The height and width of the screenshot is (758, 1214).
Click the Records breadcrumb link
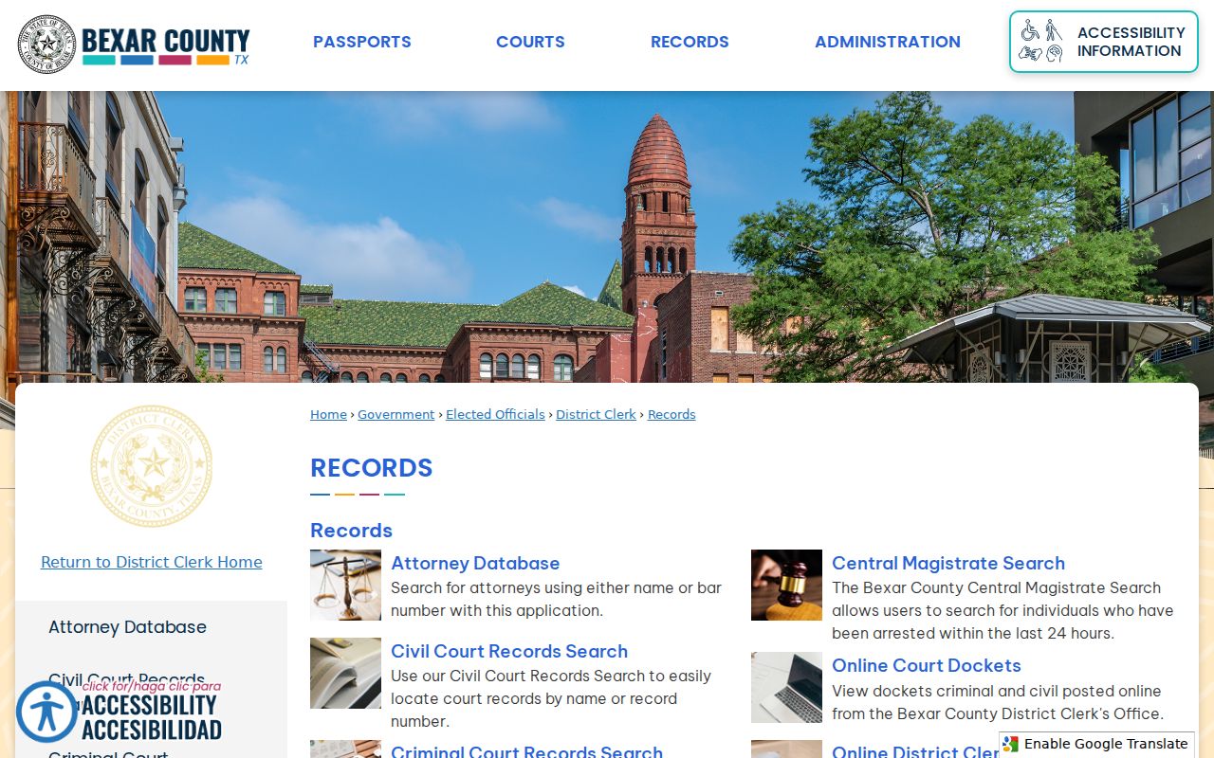671,414
